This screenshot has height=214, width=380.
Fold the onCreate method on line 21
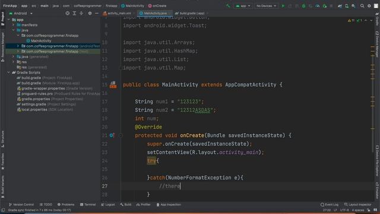[121, 136]
